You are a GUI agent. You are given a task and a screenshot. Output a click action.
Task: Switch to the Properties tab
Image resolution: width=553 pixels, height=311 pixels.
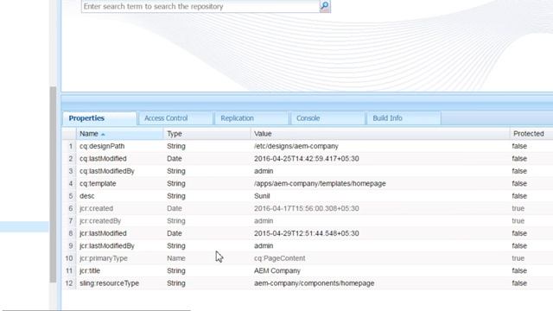[x=100, y=118]
